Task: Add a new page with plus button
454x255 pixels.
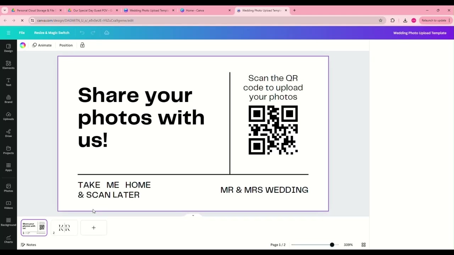Action: coord(94,228)
